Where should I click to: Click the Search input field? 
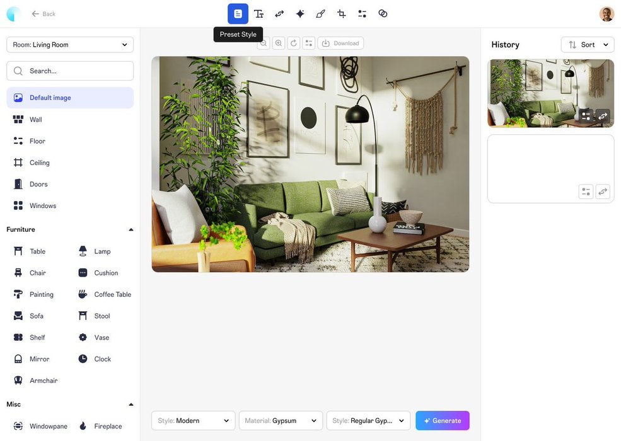(70, 71)
